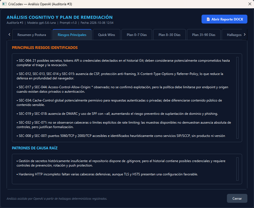This screenshot has height=208, width=254.
Task: Click the SEC-032 y SEC-071 rate limiting entry
Action: pyautogui.click(x=124, y=125)
